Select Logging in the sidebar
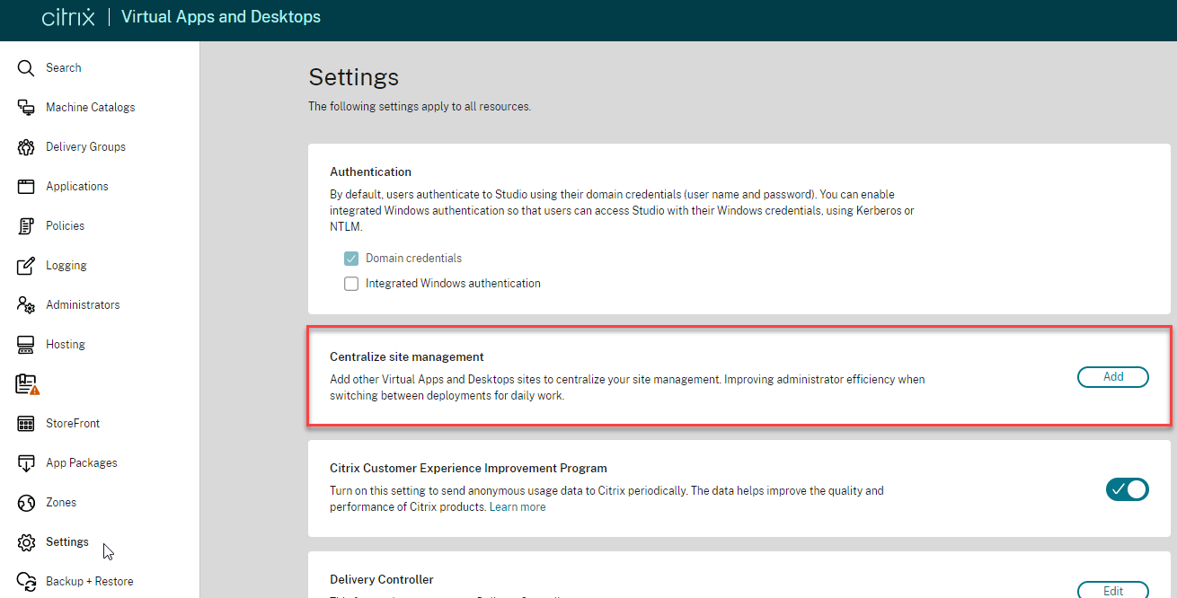The height and width of the screenshot is (598, 1177). pyautogui.click(x=66, y=266)
